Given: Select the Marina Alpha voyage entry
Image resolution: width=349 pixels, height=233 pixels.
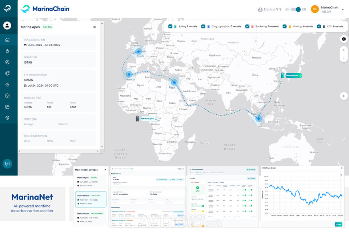Looking at the screenshot, I should [91, 217].
